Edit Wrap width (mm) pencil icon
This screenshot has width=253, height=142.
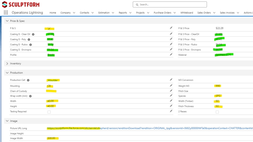pyautogui.click(x=171, y=95)
